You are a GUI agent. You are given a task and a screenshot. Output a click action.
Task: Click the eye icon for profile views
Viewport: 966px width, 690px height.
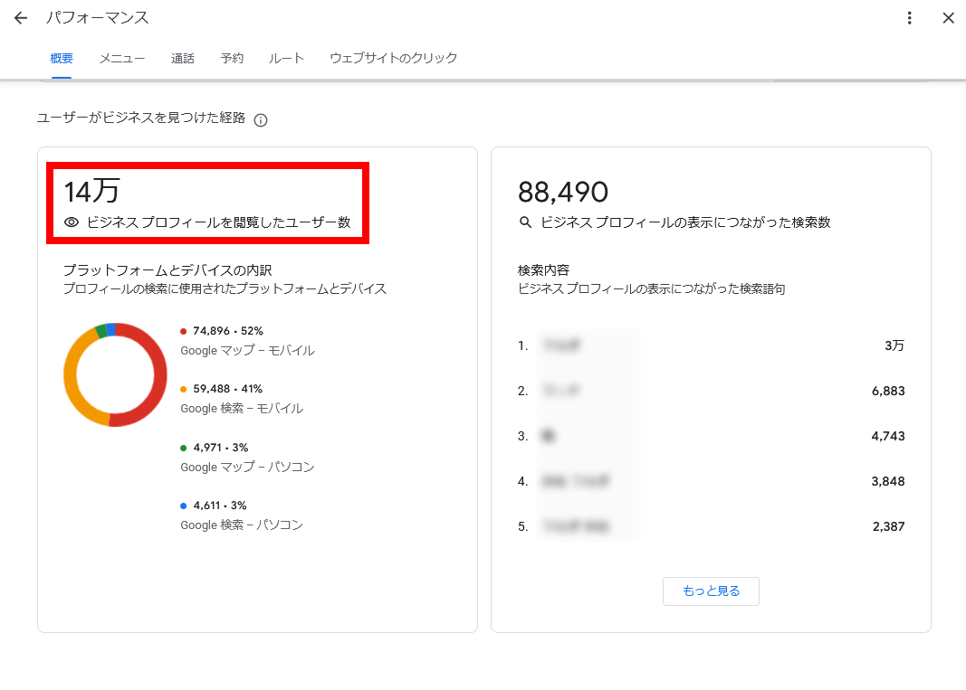tap(72, 222)
